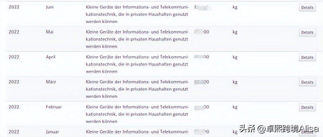Show Details for the März entry
Viewport: 323px width, 137px height.
pyautogui.click(x=307, y=82)
